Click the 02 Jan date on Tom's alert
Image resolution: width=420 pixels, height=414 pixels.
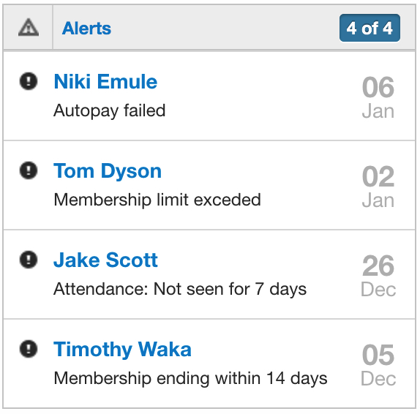pos(378,186)
